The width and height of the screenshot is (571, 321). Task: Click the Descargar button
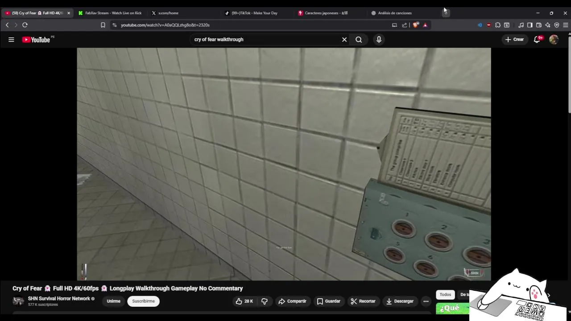[x=400, y=301]
